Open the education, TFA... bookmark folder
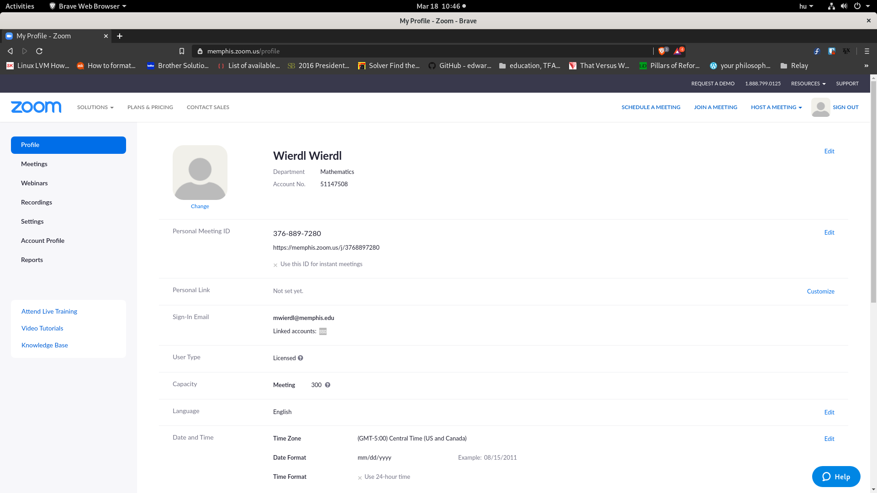 (x=530, y=66)
